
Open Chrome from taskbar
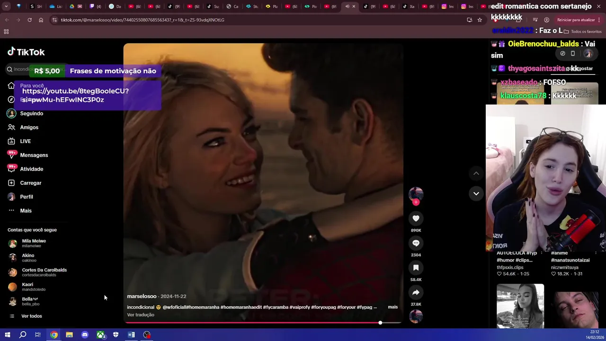pyautogui.click(x=54, y=335)
